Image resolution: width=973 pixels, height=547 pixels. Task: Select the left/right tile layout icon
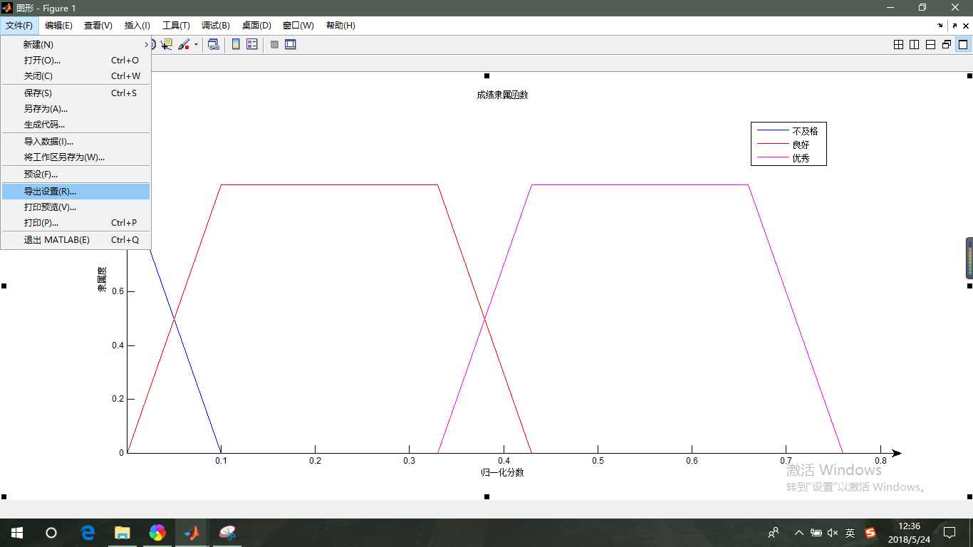[915, 44]
